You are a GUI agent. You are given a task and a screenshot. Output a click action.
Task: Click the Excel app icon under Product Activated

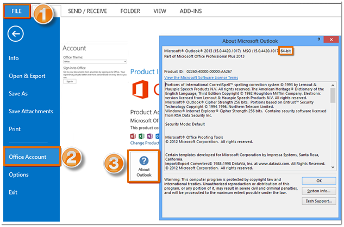(x=141, y=136)
